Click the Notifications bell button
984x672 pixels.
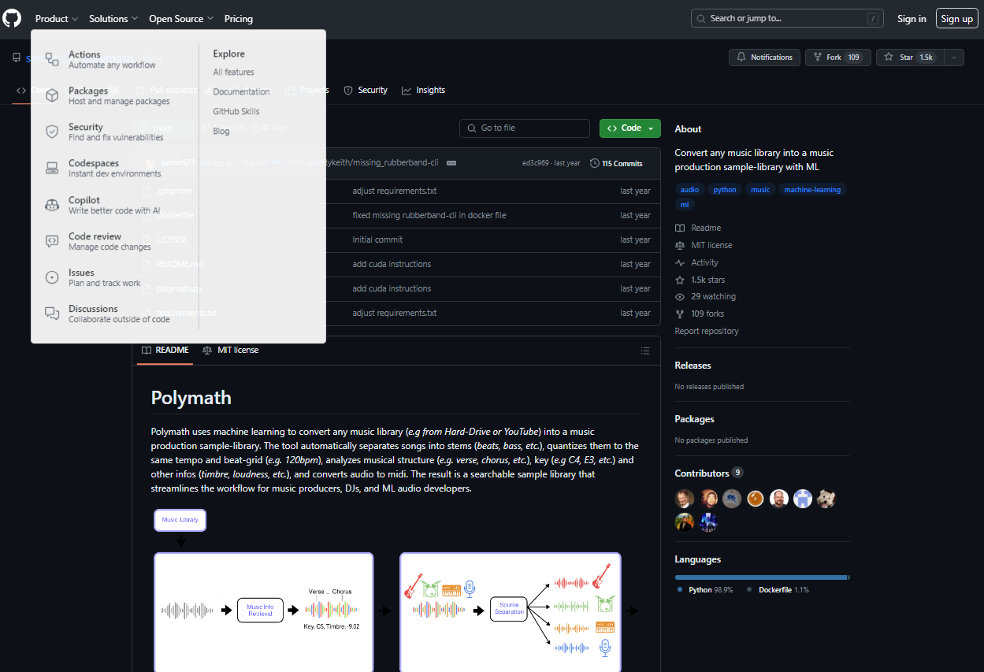[764, 58]
